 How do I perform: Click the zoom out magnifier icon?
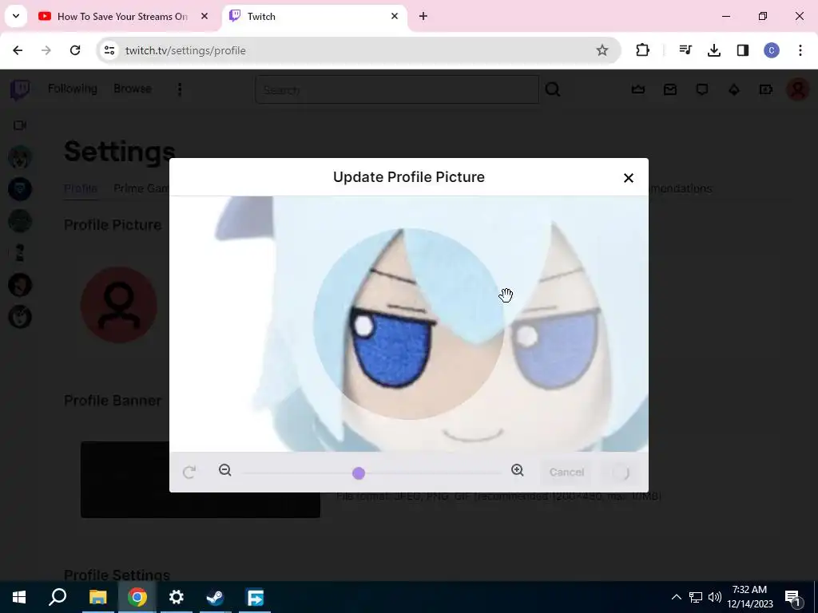point(224,470)
